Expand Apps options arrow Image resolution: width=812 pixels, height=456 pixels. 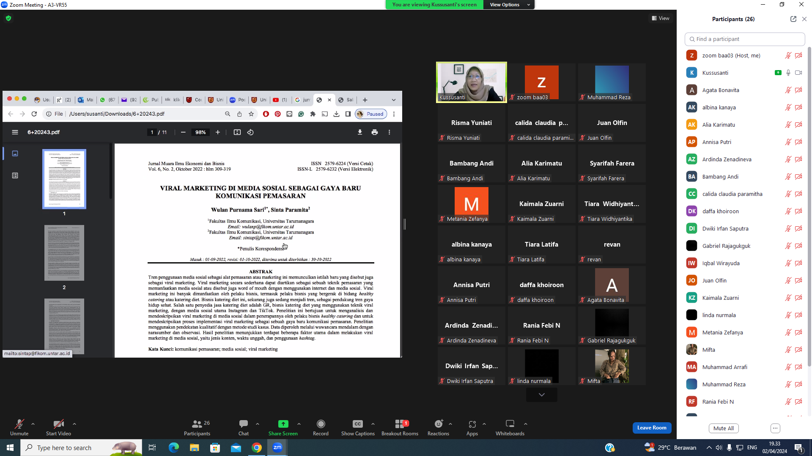(x=484, y=424)
